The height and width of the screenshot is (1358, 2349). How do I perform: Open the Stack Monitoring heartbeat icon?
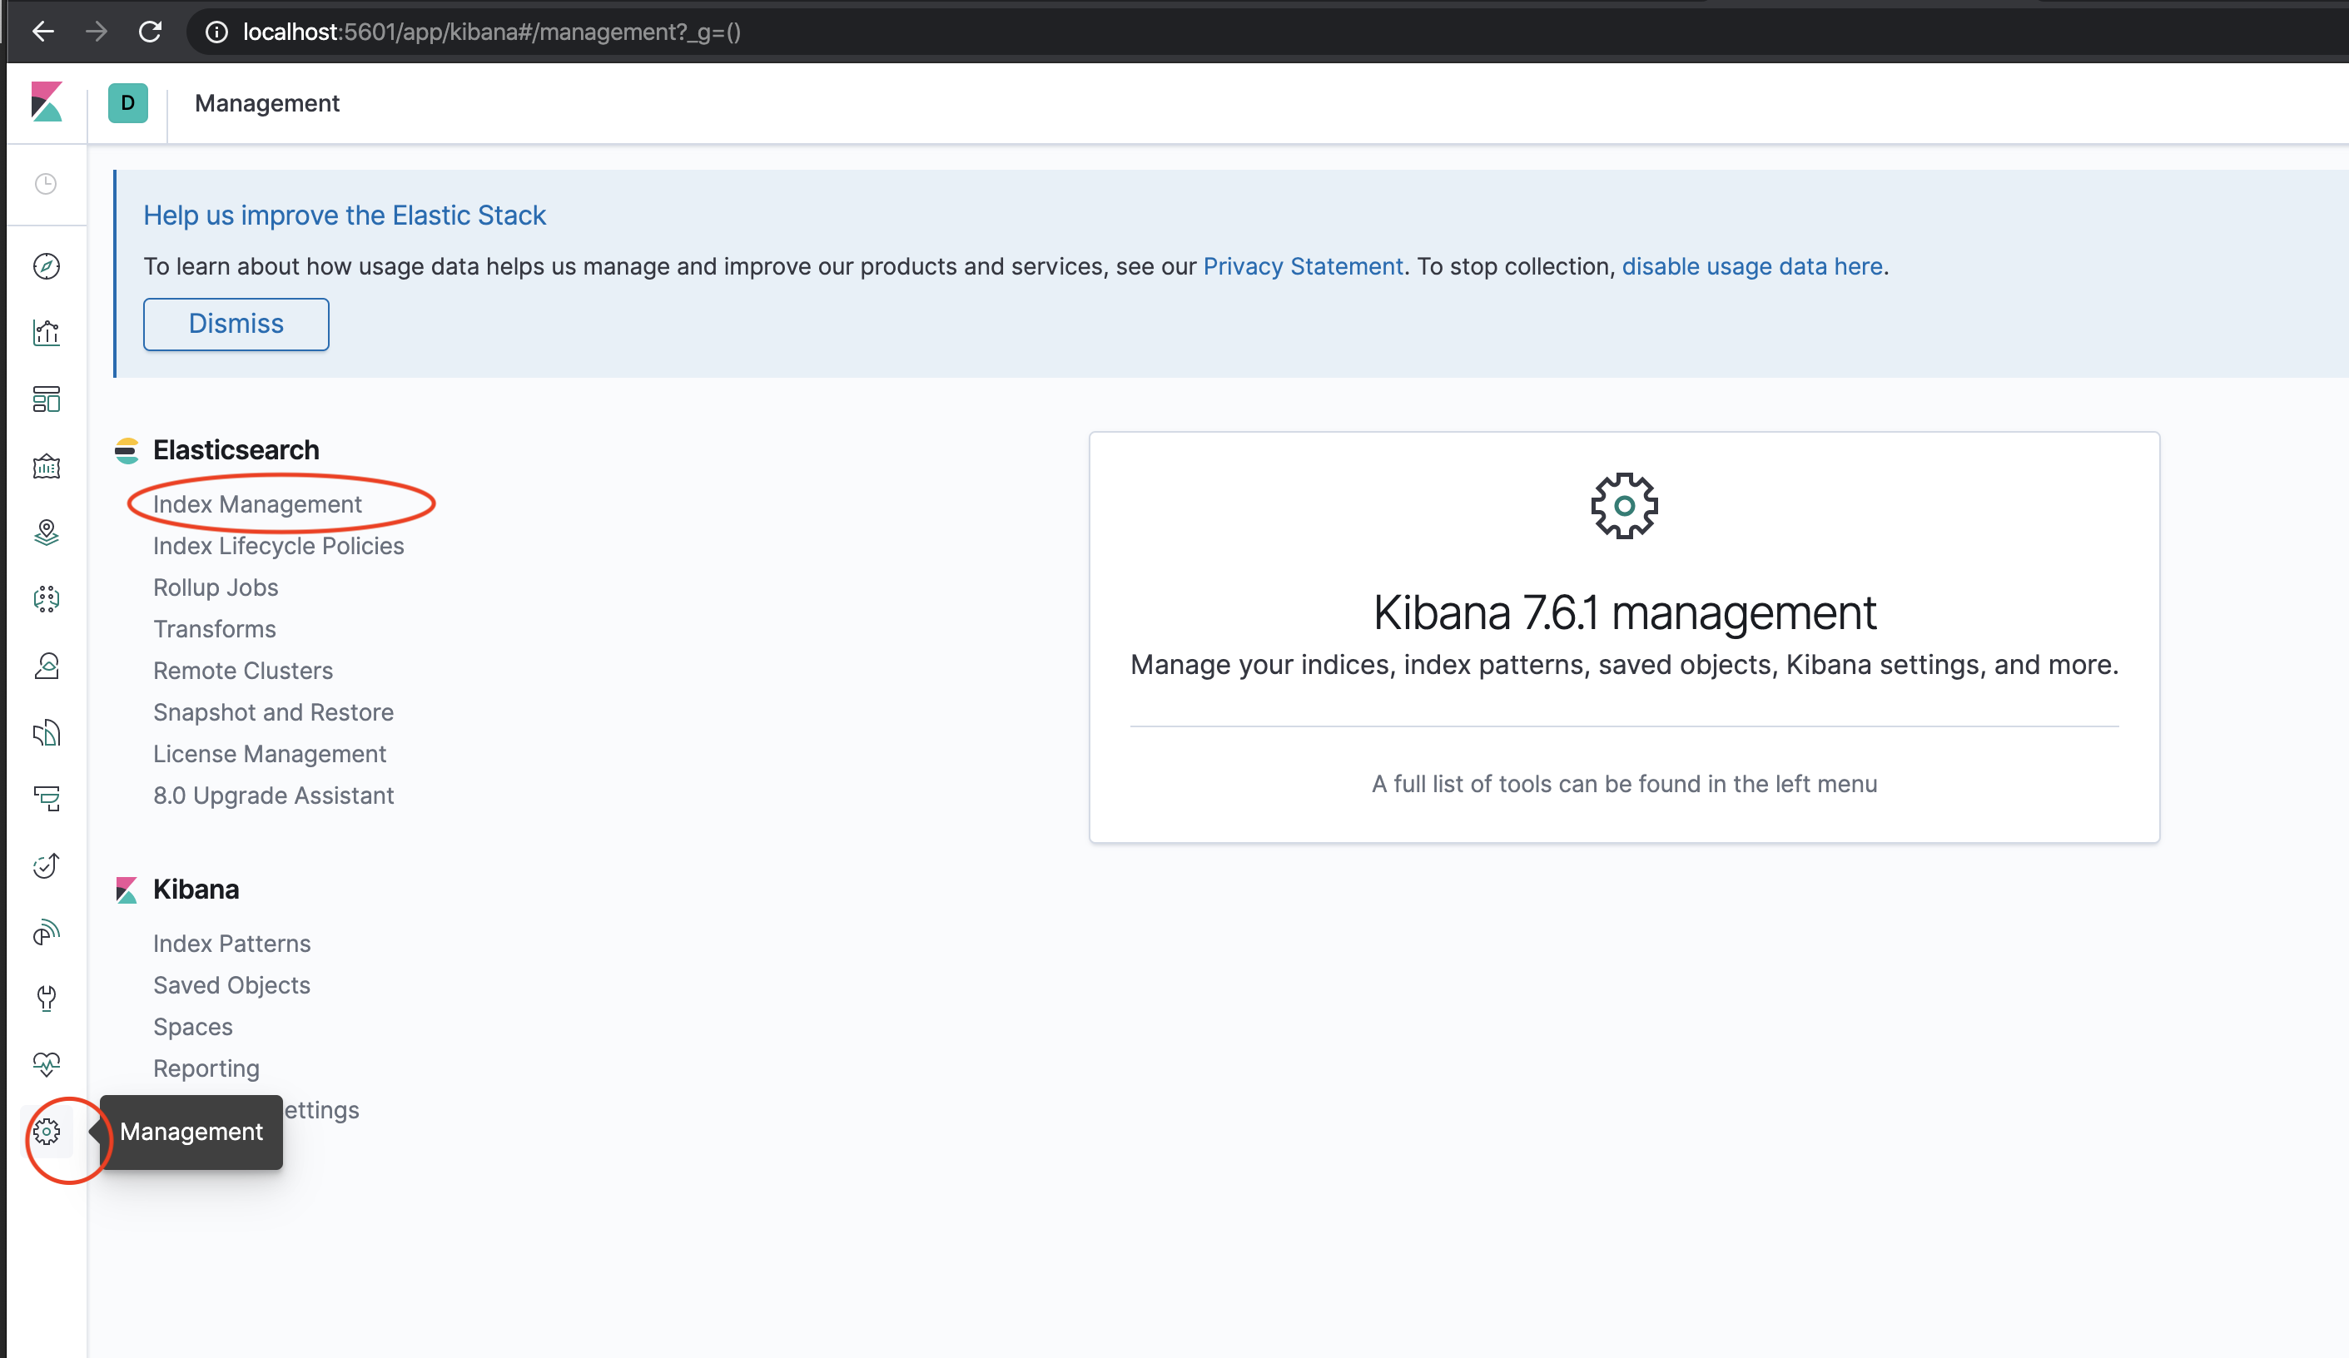(47, 1063)
